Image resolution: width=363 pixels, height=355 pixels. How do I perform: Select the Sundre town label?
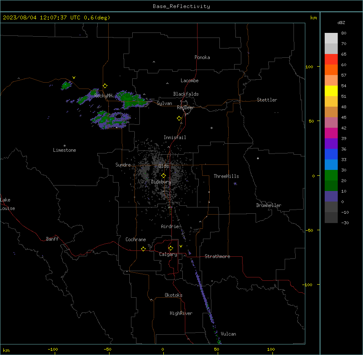123,165
